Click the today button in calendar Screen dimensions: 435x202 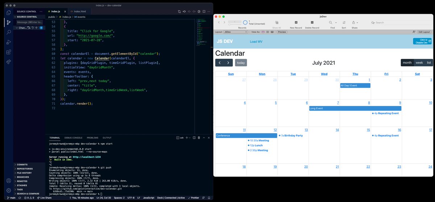coord(241,63)
